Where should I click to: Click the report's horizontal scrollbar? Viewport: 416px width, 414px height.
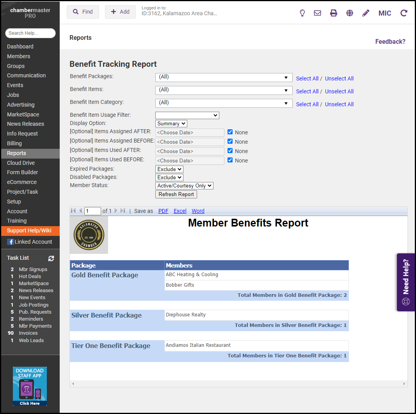238,384
